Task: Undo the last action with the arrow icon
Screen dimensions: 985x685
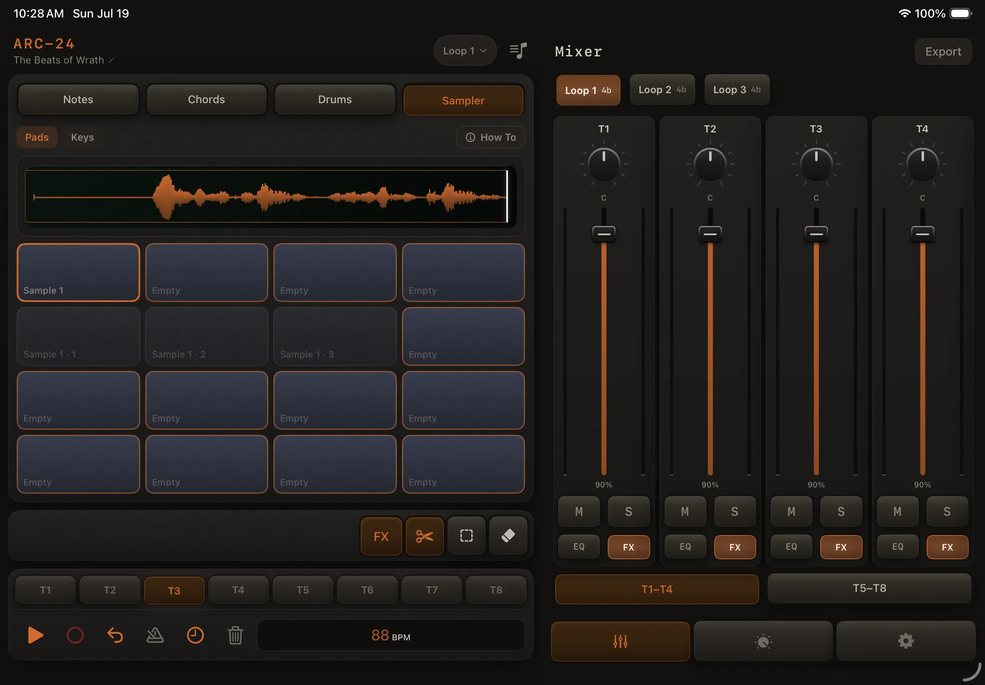Action: coord(115,635)
